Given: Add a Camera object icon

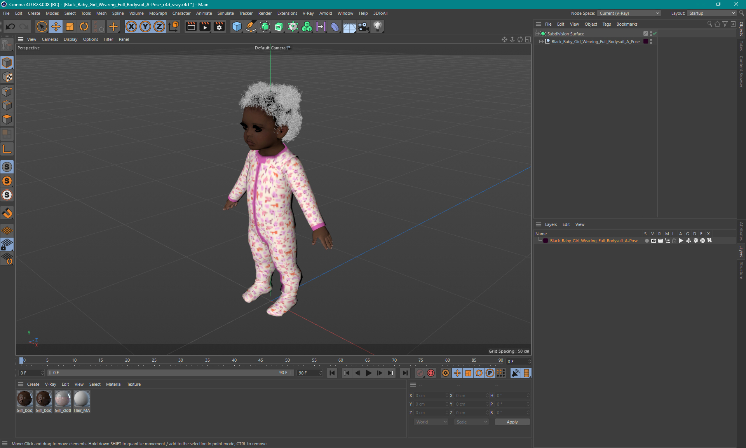Looking at the screenshot, I should point(363,26).
